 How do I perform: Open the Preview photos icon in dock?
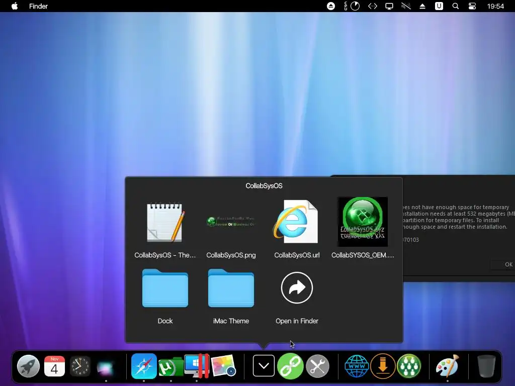(x=223, y=366)
